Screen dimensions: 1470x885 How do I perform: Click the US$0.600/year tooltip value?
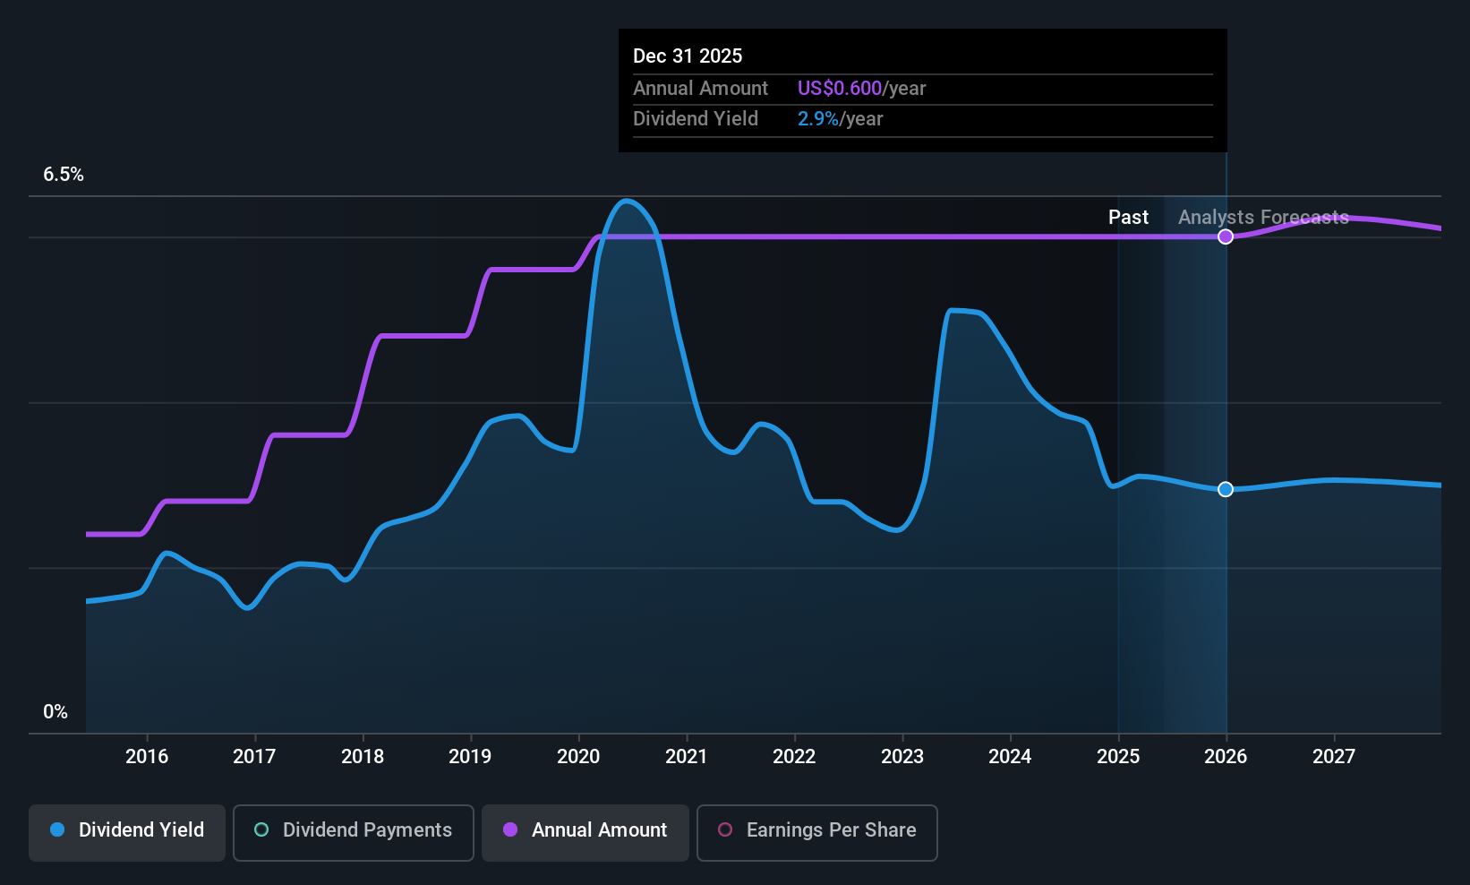[x=861, y=89]
